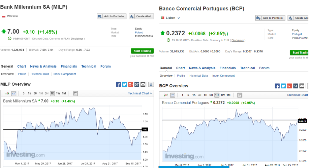311x168 pixels.
Task: Share MILP overview on Google Plus
Action: point(131,84)
